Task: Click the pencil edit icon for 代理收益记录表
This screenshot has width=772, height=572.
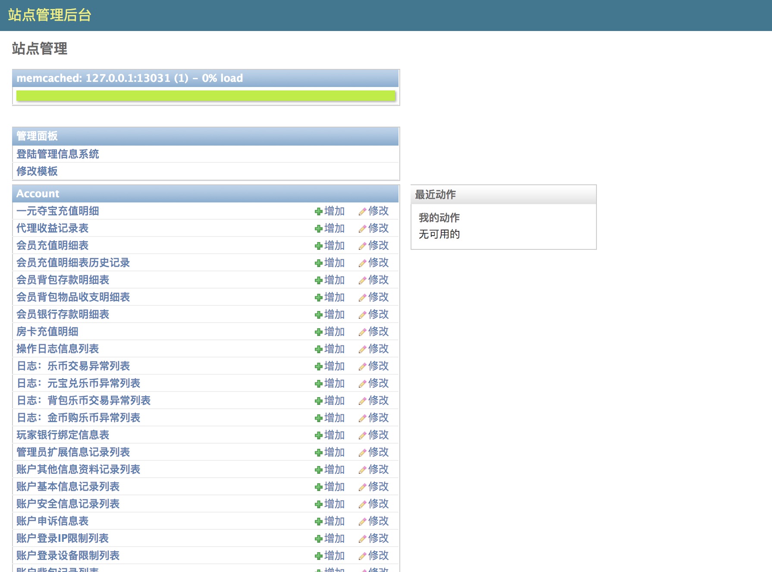Action: point(362,229)
